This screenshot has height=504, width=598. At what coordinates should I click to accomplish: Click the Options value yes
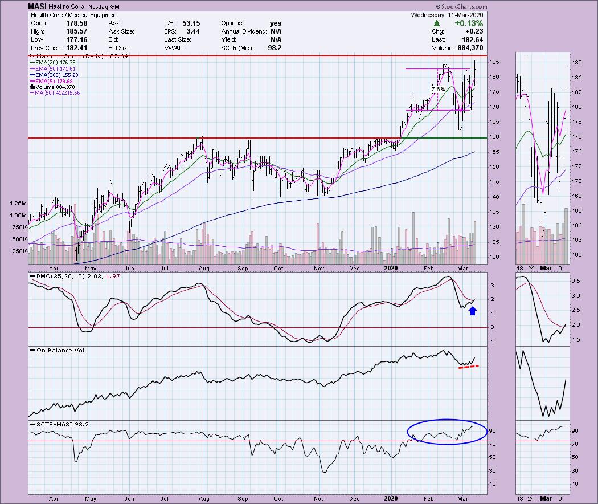pyautogui.click(x=275, y=23)
